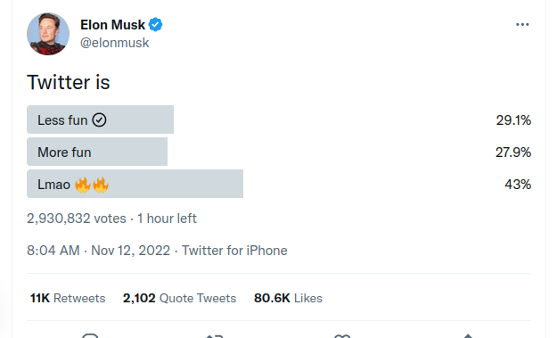Open the @elonmusk handle link

[x=114, y=43]
